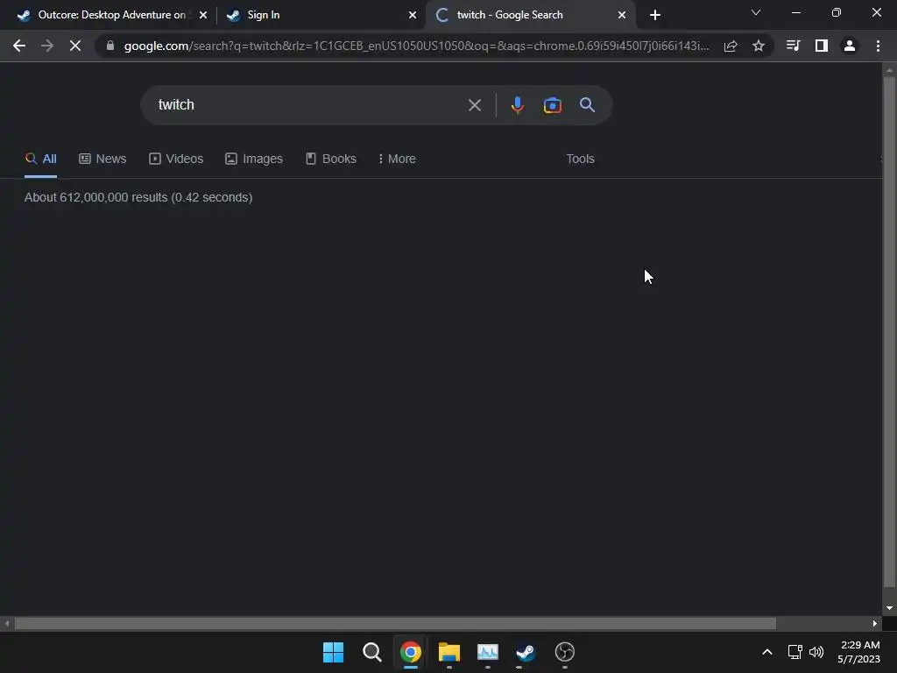Open the Chrome profile menu

pyautogui.click(x=850, y=46)
